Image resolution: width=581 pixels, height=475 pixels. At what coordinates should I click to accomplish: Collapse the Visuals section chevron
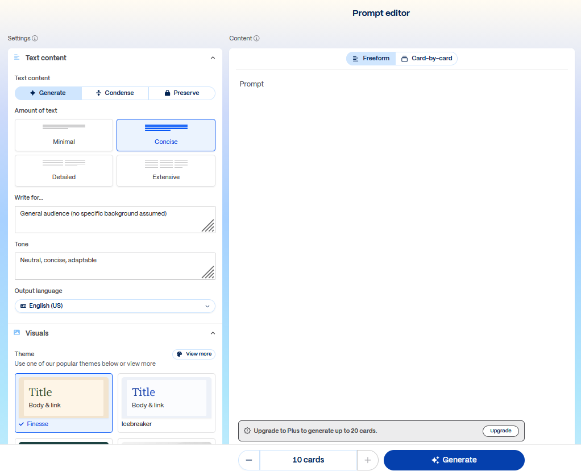click(213, 333)
